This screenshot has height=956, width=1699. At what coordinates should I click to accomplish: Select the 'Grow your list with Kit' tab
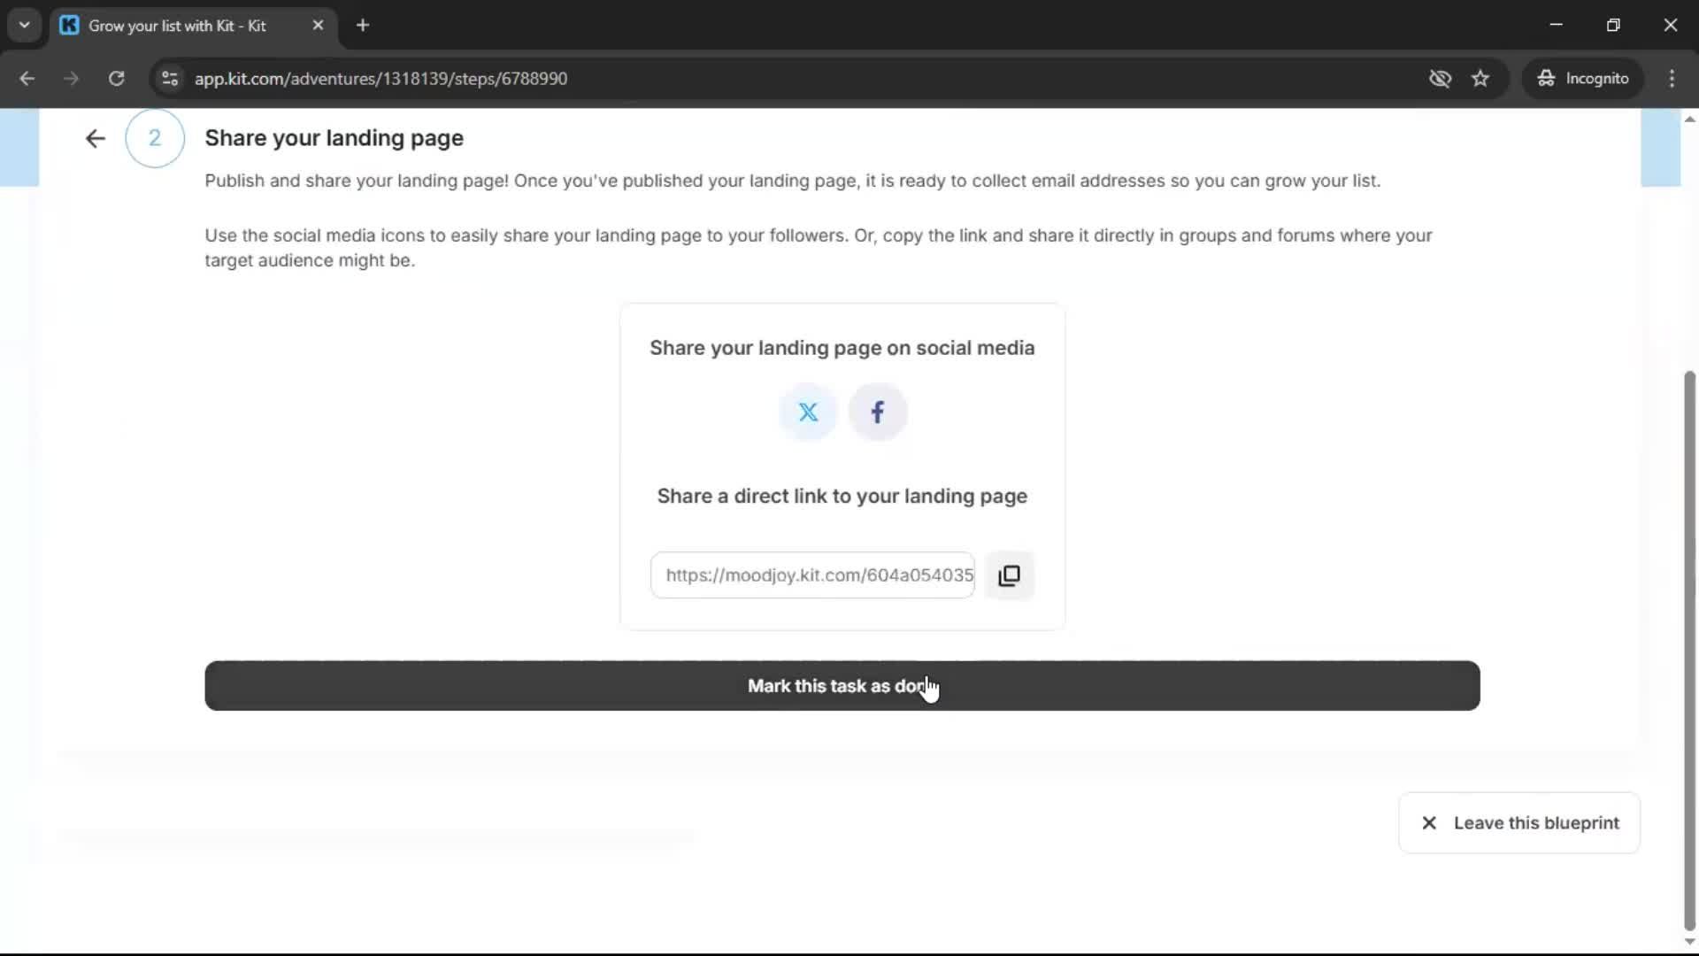pyautogui.click(x=177, y=25)
